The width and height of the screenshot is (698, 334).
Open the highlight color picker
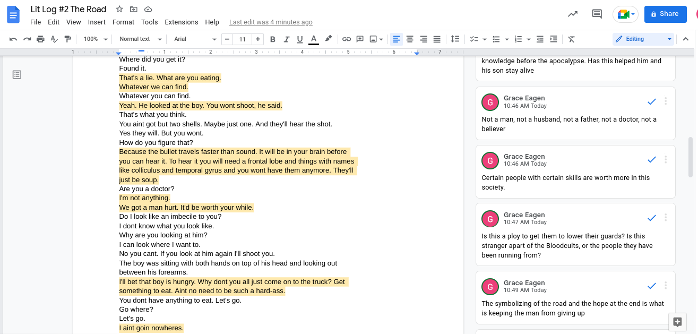coord(329,39)
